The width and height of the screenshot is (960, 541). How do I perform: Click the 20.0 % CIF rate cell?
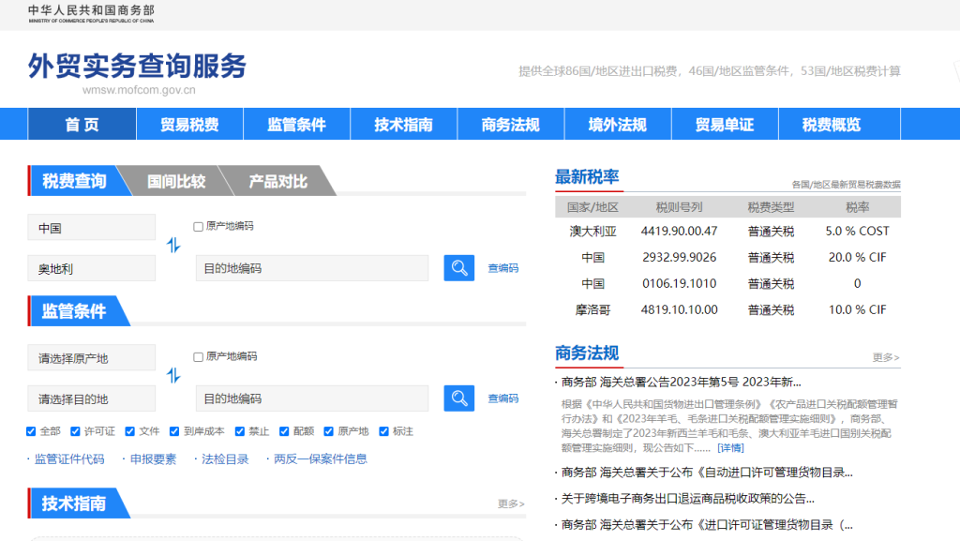coord(857,258)
